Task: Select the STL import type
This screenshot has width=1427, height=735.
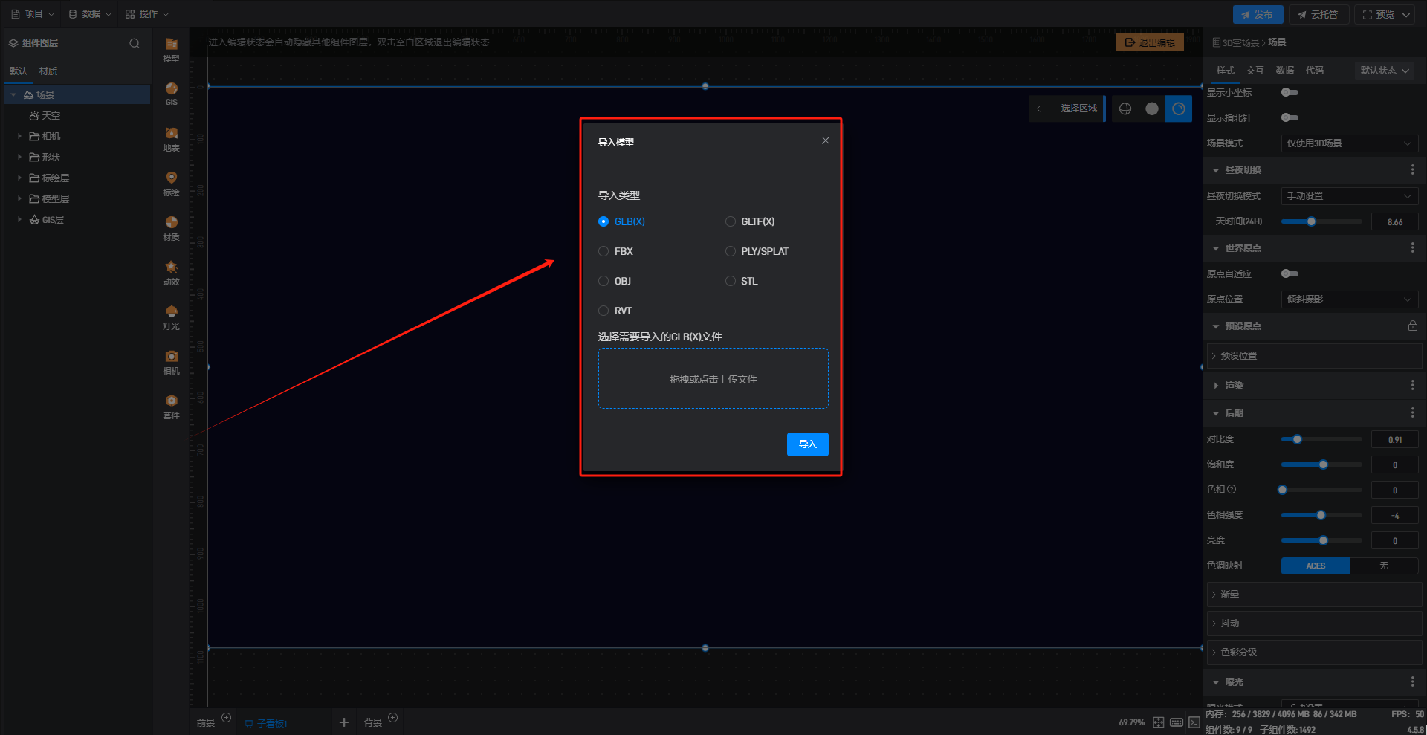Action: [x=742, y=281]
